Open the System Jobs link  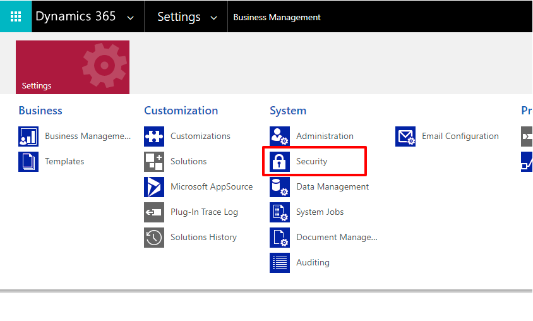pos(320,212)
